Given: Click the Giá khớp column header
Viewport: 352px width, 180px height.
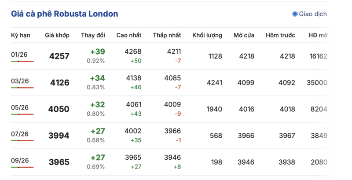Looking at the screenshot, I should (x=55, y=35).
